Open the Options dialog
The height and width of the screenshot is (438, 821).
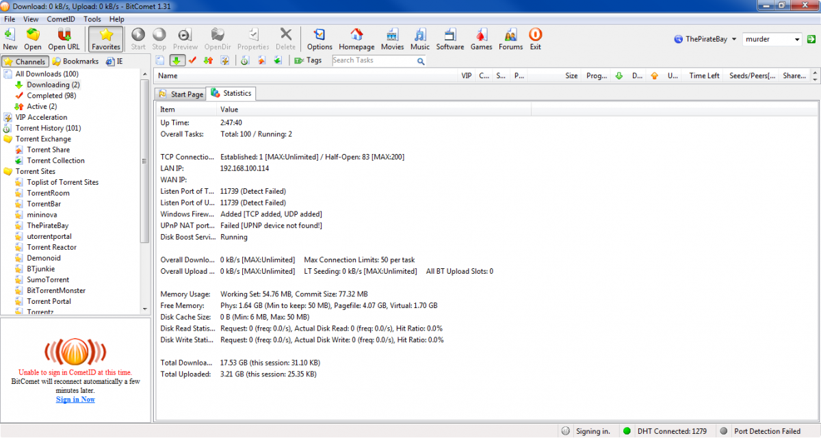[x=320, y=39]
